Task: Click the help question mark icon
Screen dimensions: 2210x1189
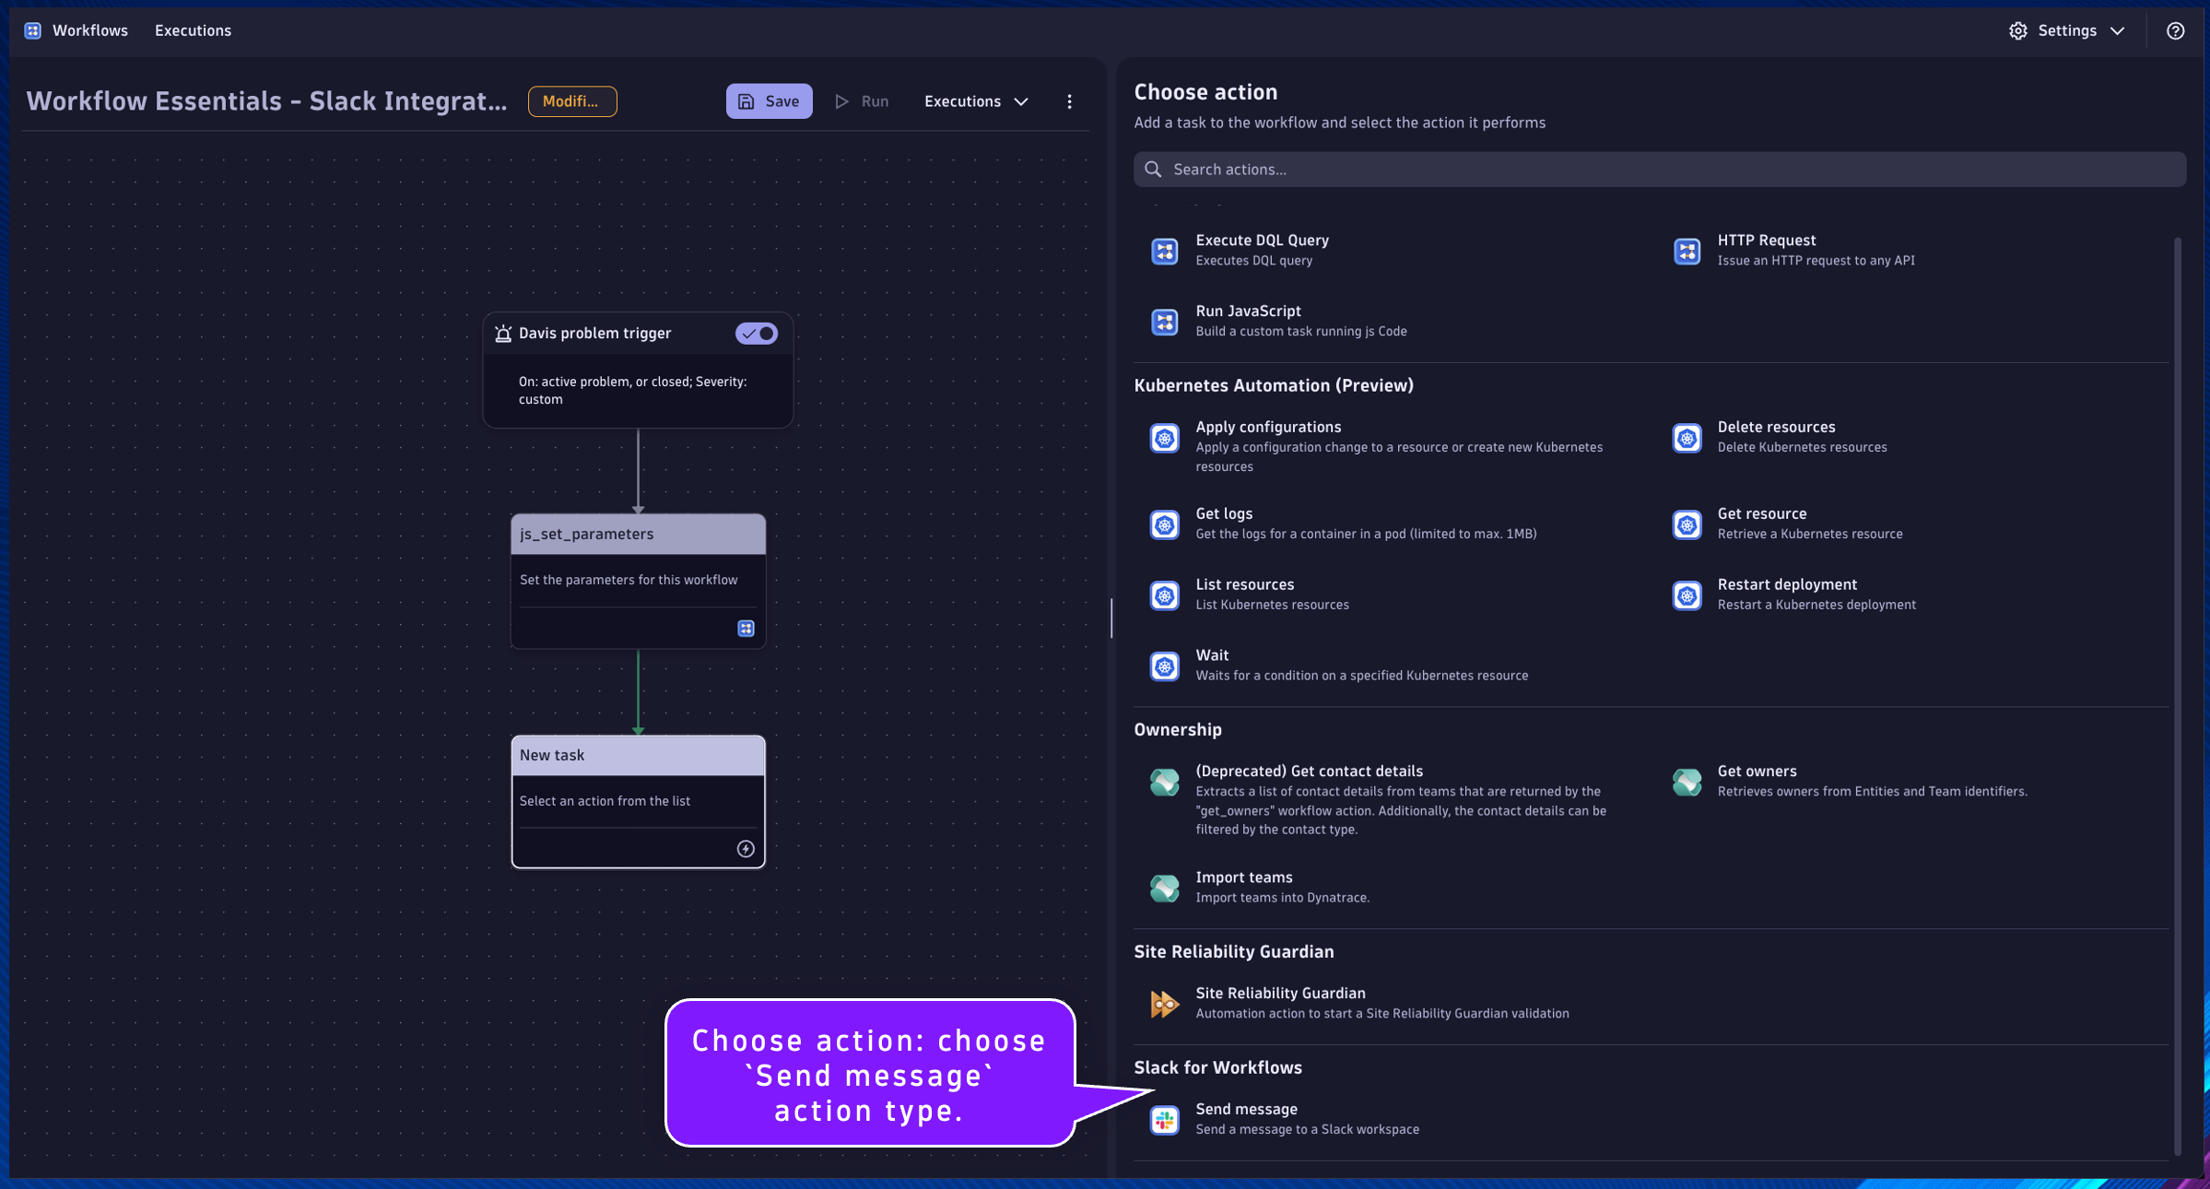Action: (x=2175, y=30)
